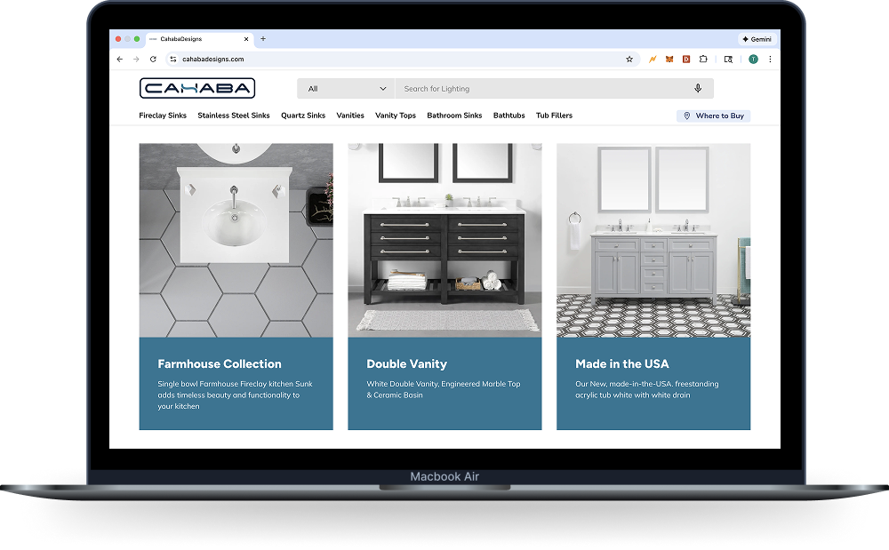
Task: Click the microphone voice search icon
Action: (698, 89)
